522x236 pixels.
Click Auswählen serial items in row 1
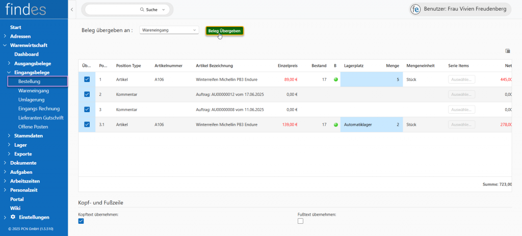click(461, 80)
